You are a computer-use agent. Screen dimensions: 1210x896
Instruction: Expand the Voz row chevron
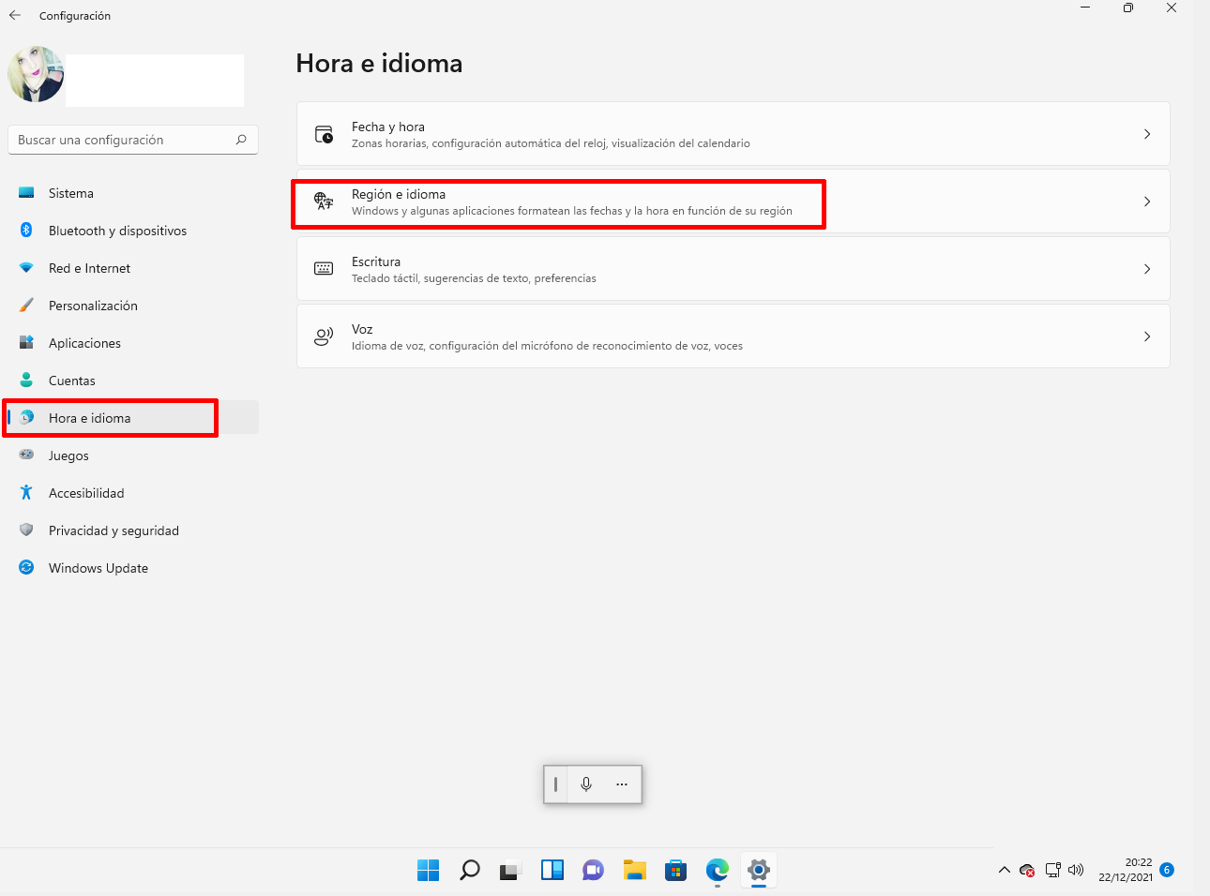click(1147, 336)
